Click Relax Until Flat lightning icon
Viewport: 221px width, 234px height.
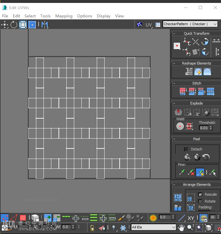198,71
